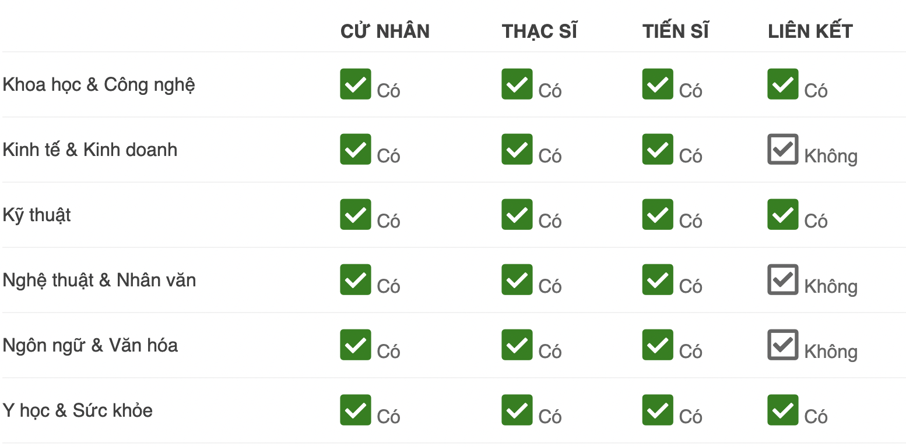This screenshot has height=447, width=906.
Task: Click the THẠC SĨ column header
Action: click(539, 31)
